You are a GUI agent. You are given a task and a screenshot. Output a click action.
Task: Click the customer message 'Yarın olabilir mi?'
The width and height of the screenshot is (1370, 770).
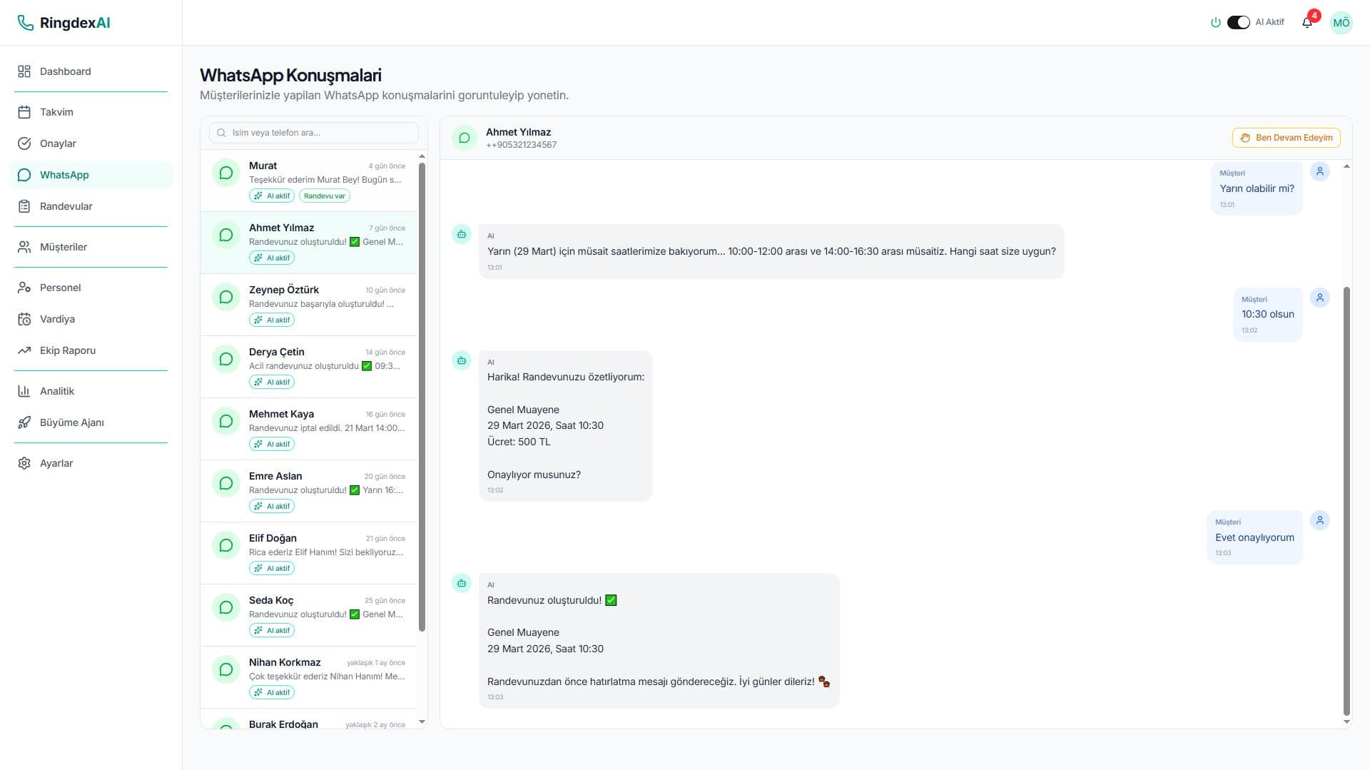click(1257, 188)
